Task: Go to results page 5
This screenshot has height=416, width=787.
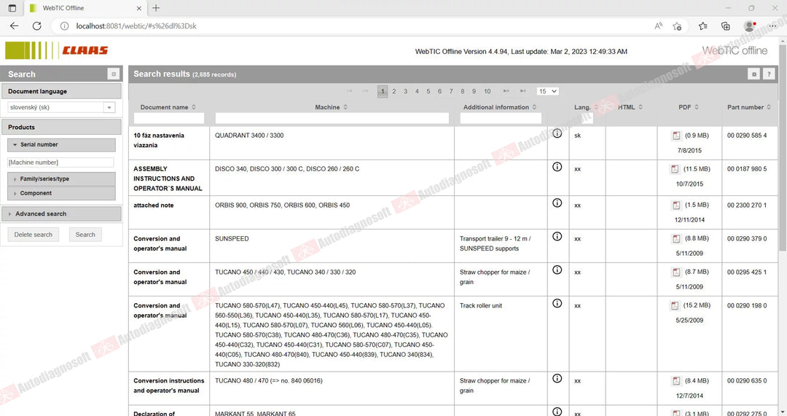Action: 428,91
